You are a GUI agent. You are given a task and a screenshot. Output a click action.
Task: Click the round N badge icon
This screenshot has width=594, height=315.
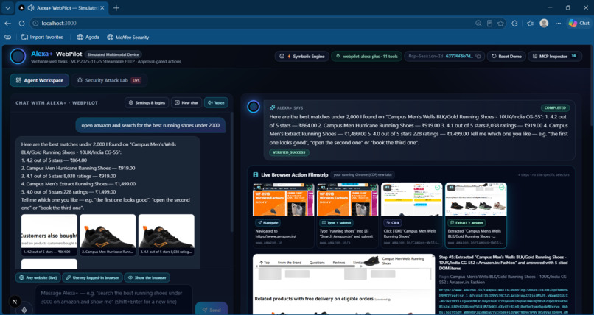(15, 302)
